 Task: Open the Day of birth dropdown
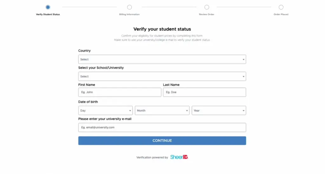coord(105,110)
